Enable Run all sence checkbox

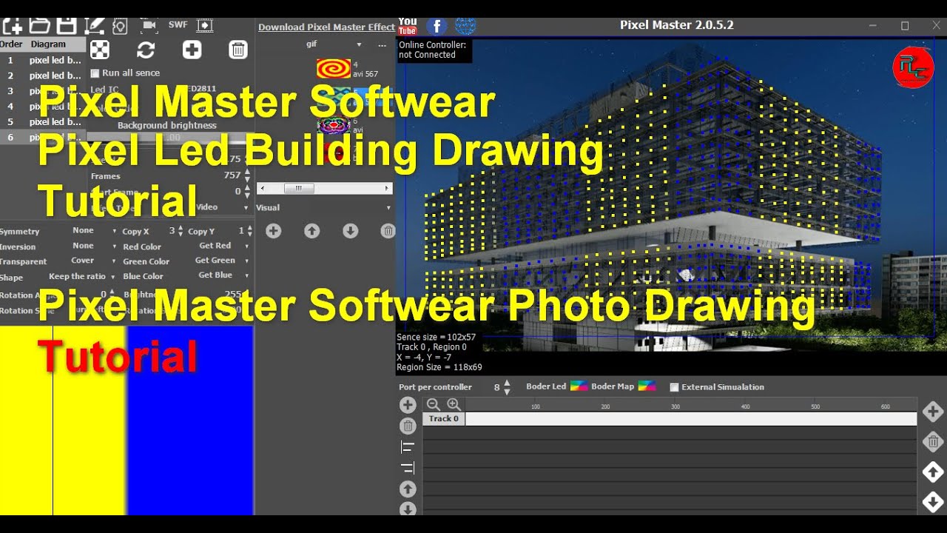click(x=95, y=73)
